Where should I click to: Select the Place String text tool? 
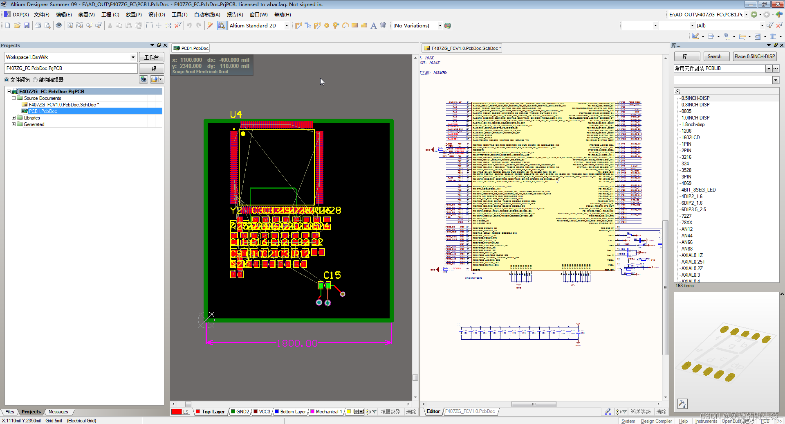373,26
